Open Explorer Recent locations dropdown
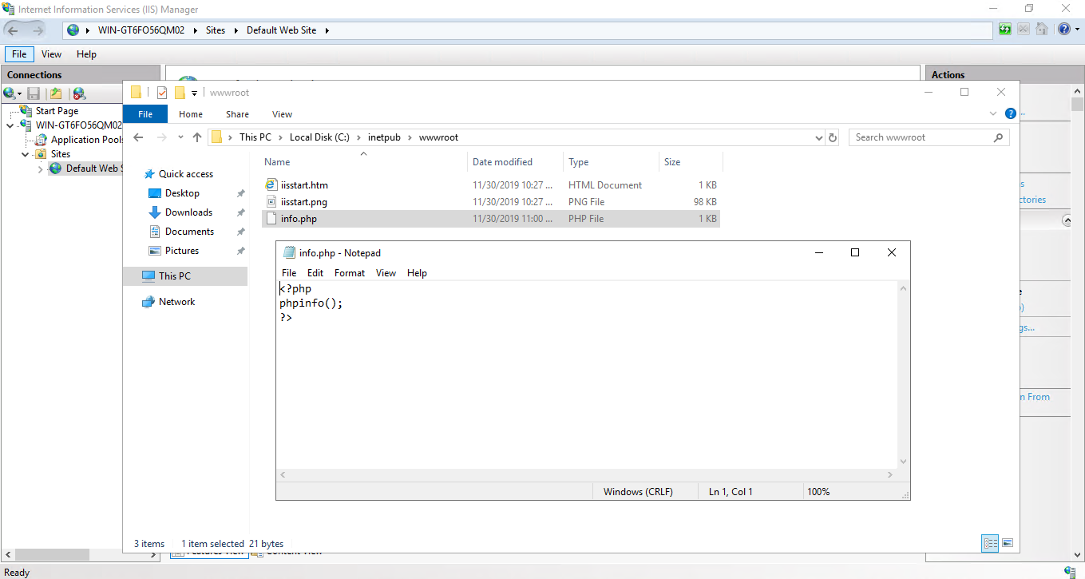Screen dimensions: 1085x579 (x=180, y=137)
